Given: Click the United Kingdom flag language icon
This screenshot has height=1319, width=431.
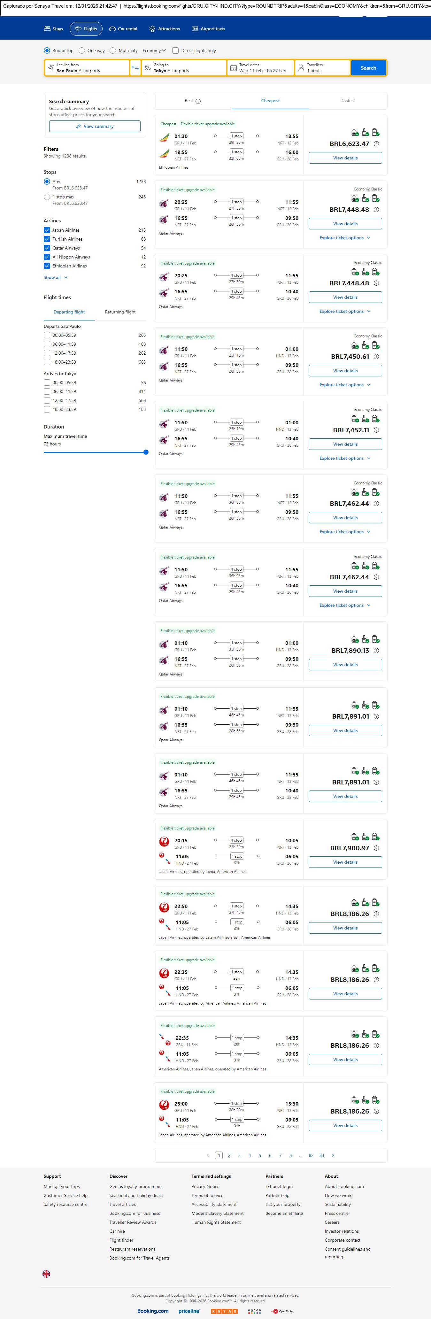Looking at the screenshot, I should [46, 1273].
